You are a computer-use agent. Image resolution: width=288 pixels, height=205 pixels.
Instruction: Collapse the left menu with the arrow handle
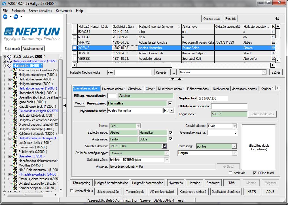pyautogui.click(x=65, y=105)
